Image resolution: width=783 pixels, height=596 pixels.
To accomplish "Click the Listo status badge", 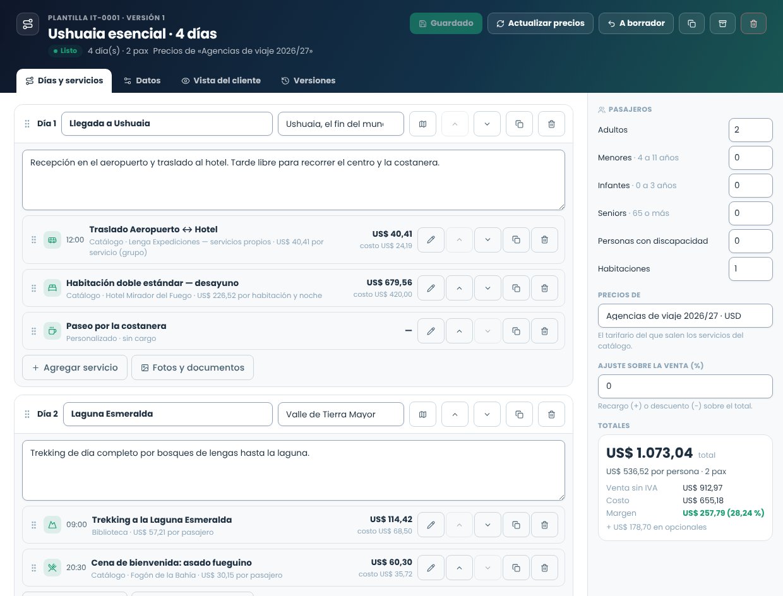I will click(x=65, y=51).
